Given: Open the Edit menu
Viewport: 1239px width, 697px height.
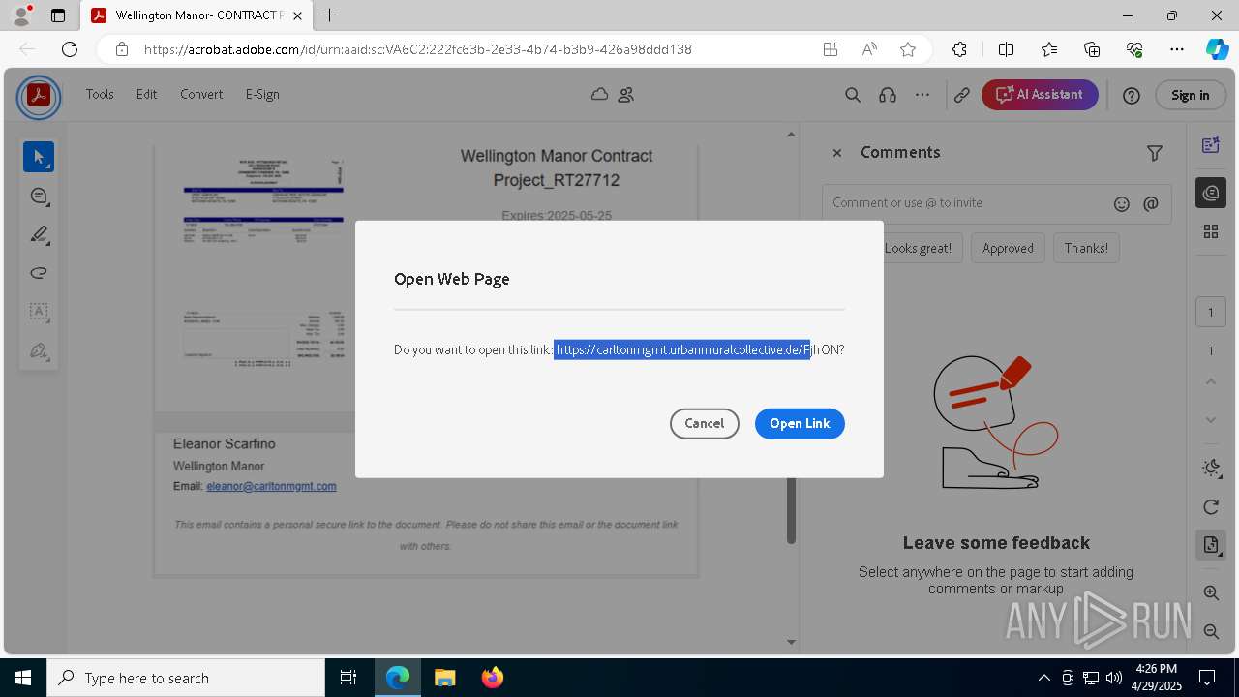Looking at the screenshot, I should (146, 95).
